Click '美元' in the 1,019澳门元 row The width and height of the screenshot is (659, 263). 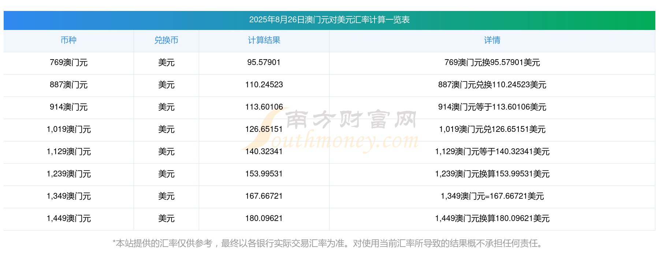click(166, 129)
